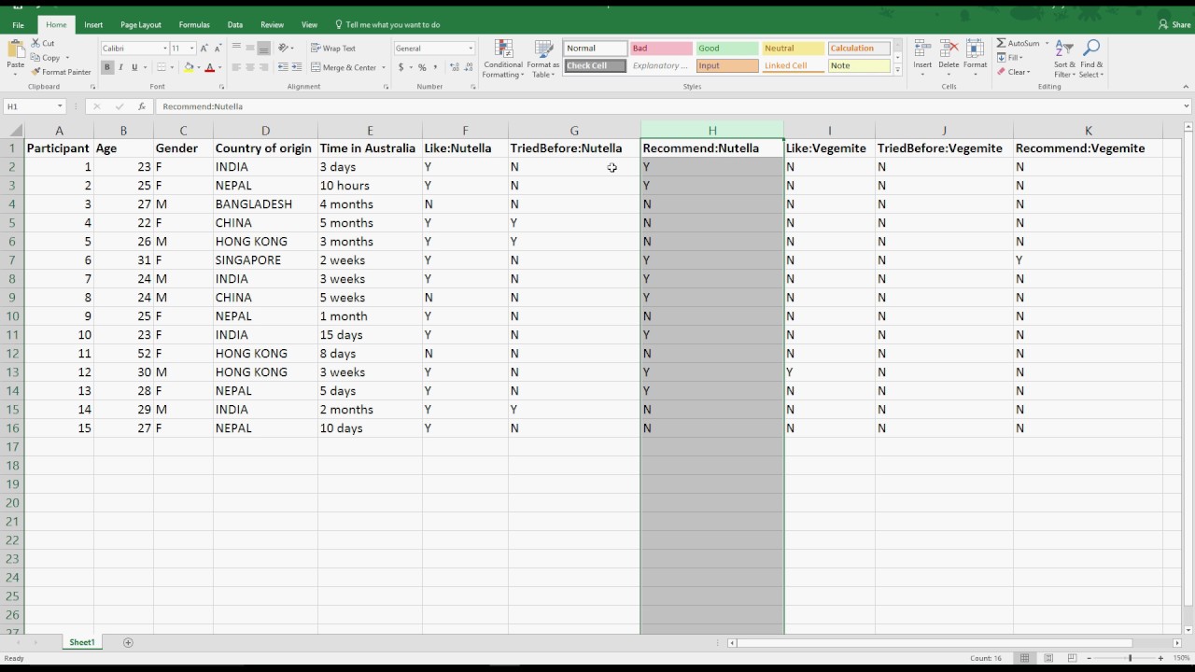Apply the Check Cell style
This screenshot has height=672, width=1195.
[595, 66]
